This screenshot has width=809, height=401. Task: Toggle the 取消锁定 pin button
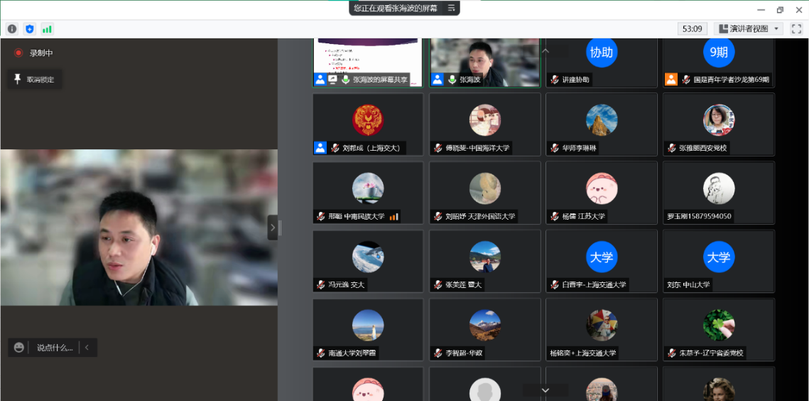pos(35,80)
